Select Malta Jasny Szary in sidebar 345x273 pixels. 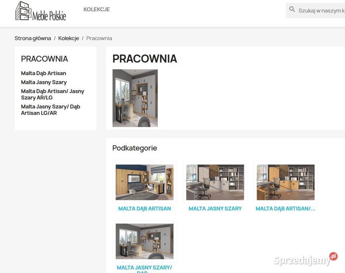pyautogui.click(x=44, y=82)
